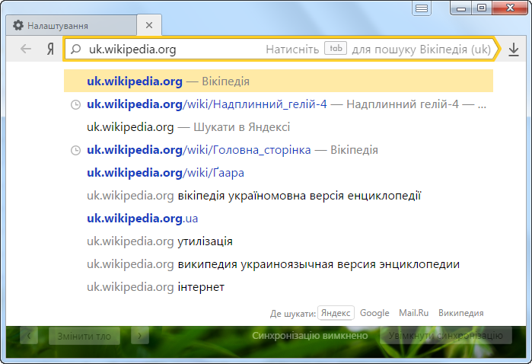
Task: Click history clock icon beside Головна_сторінка
Action: tap(75, 150)
